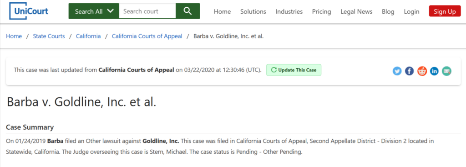The image size is (466, 167).
Task: Open the Search All dropdown
Action: click(x=94, y=11)
